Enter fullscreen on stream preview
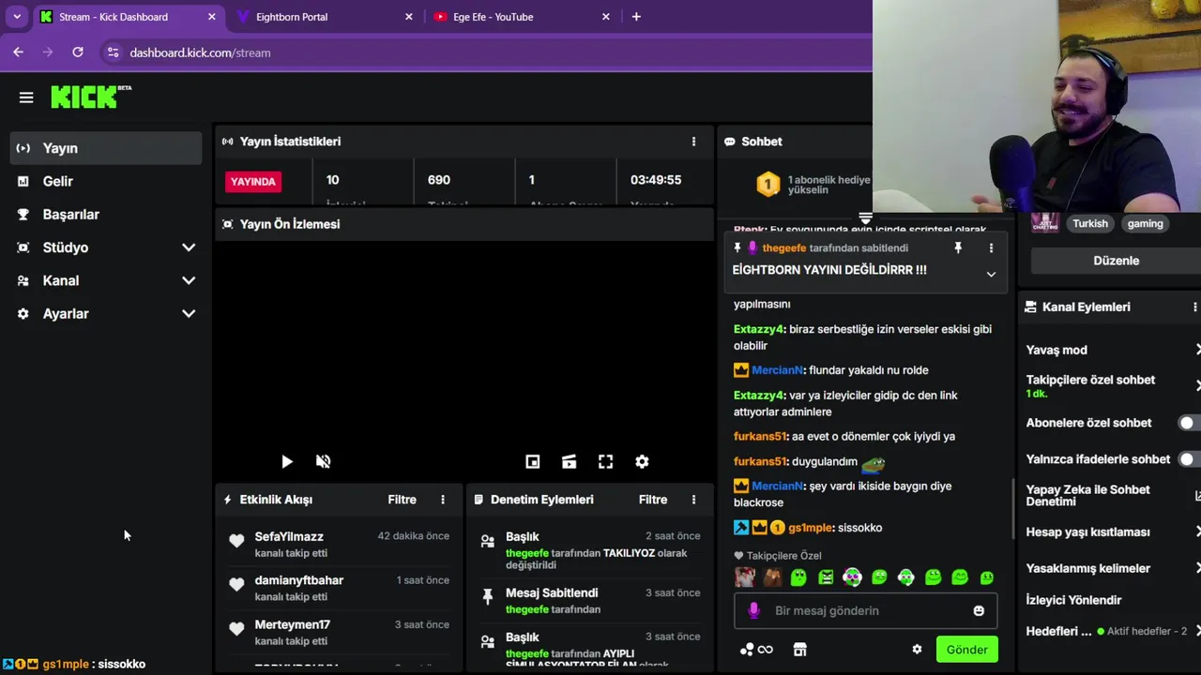This screenshot has height=675, width=1201. [x=605, y=461]
